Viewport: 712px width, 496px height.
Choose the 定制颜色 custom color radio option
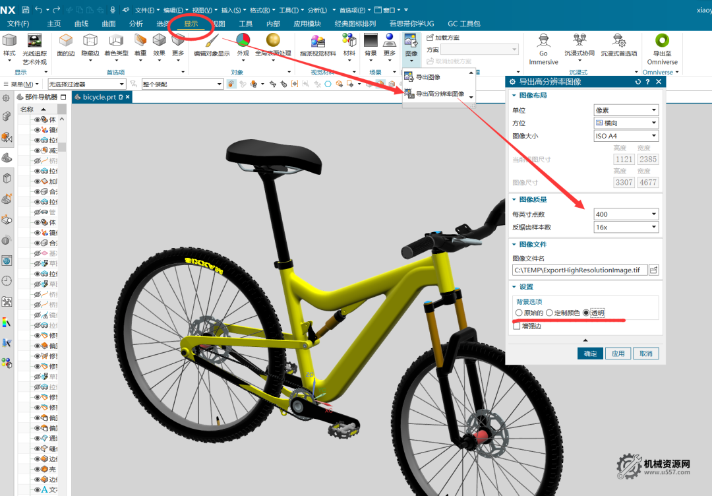pos(550,313)
